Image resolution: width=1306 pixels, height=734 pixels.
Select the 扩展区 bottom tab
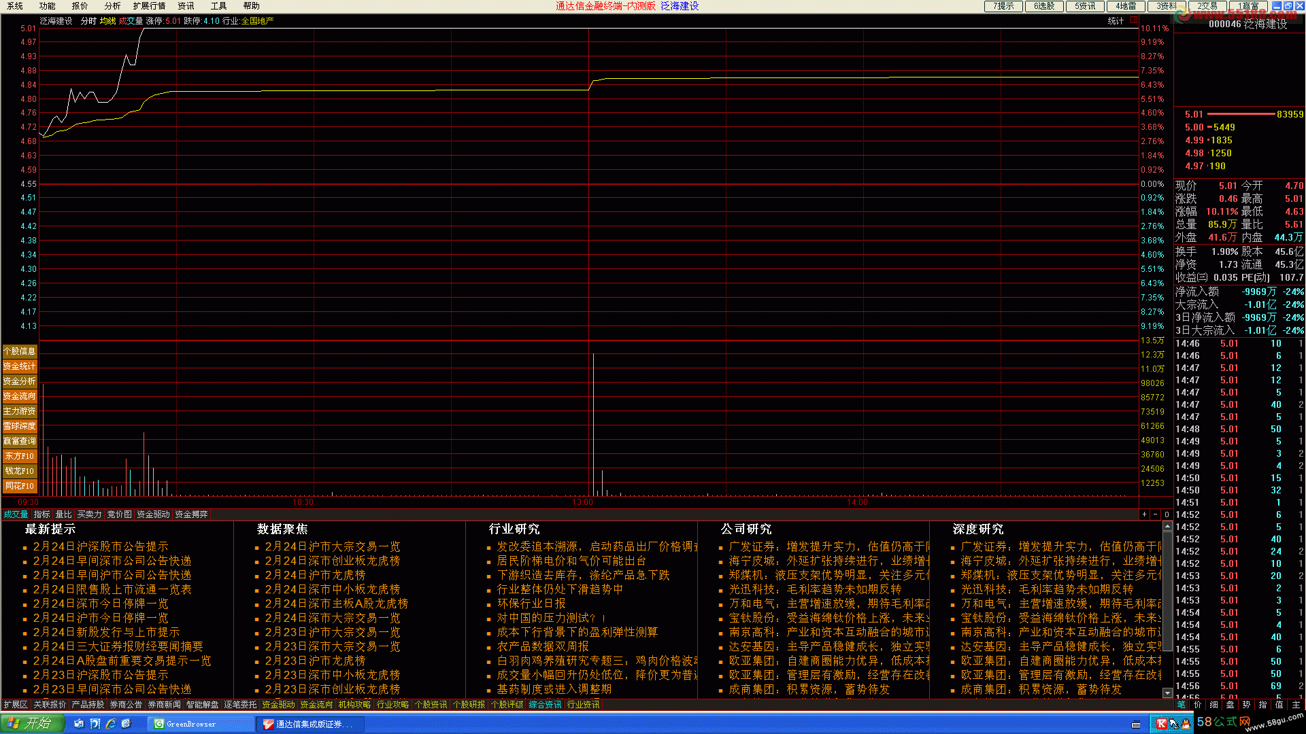coord(15,705)
